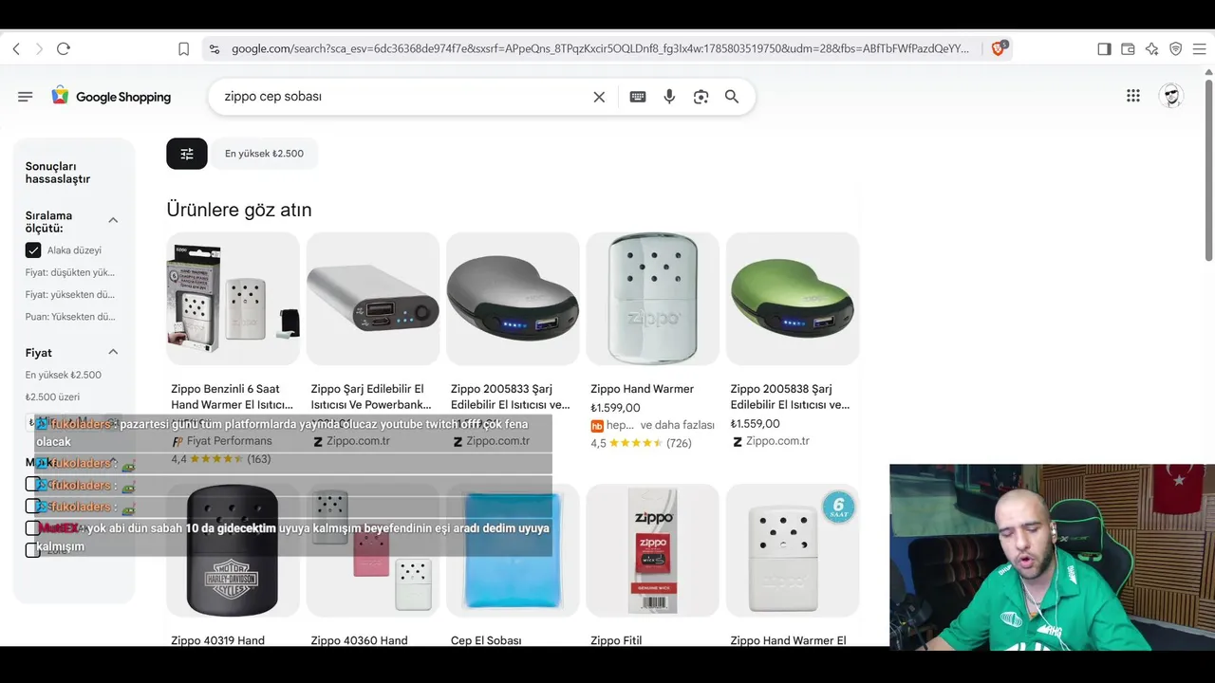Open the bottom-row 'Zippo Hand Warmer El' title

[x=788, y=640]
